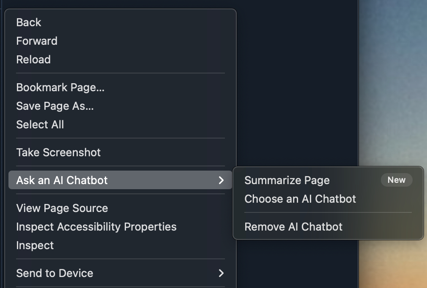Highlight the Ask an AI Chatbot item
Viewport: 427px width, 288px height.
click(x=62, y=180)
